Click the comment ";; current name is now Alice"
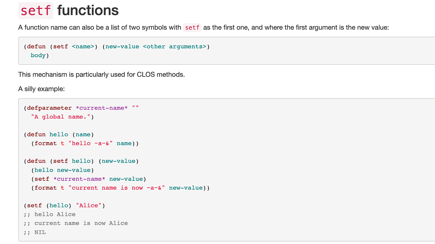 pyautogui.click(x=76, y=223)
